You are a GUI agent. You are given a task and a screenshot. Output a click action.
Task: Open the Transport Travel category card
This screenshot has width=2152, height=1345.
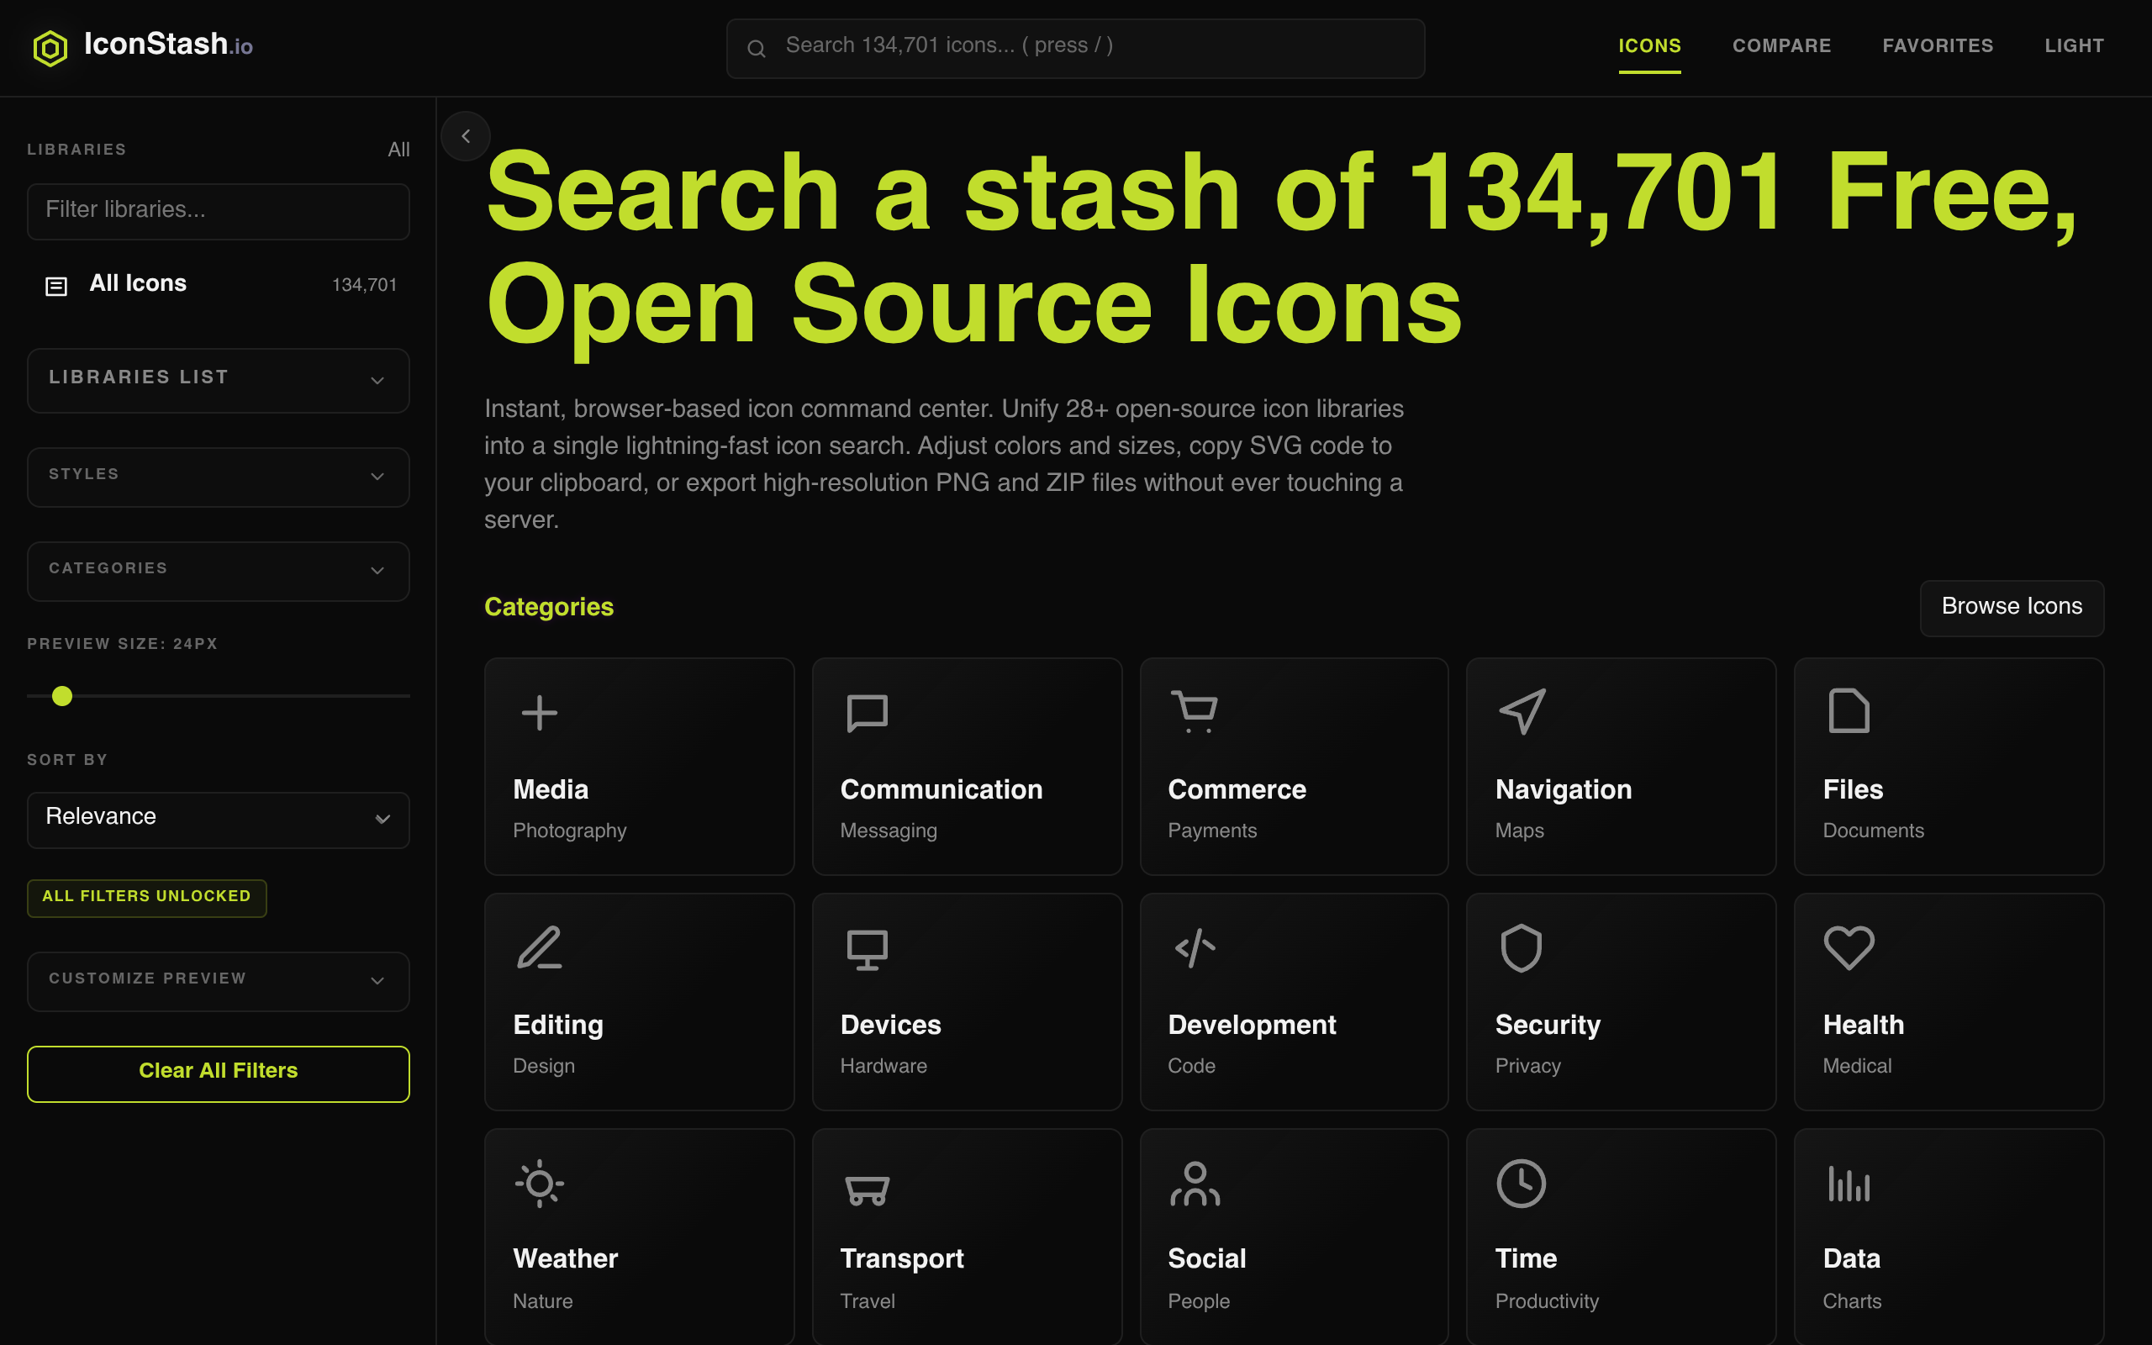pyautogui.click(x=967, y=1237)
